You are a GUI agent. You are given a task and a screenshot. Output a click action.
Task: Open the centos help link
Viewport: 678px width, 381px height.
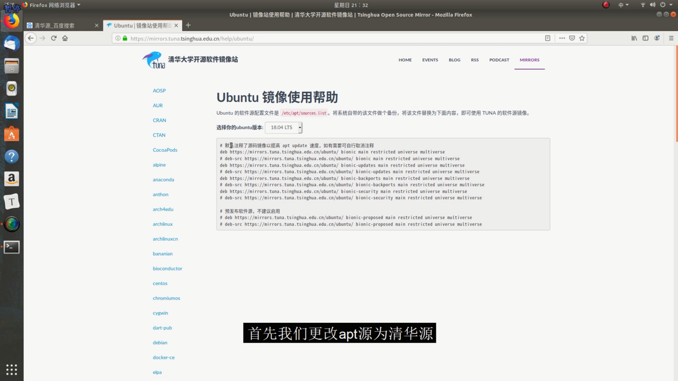[x=160, y=283]
